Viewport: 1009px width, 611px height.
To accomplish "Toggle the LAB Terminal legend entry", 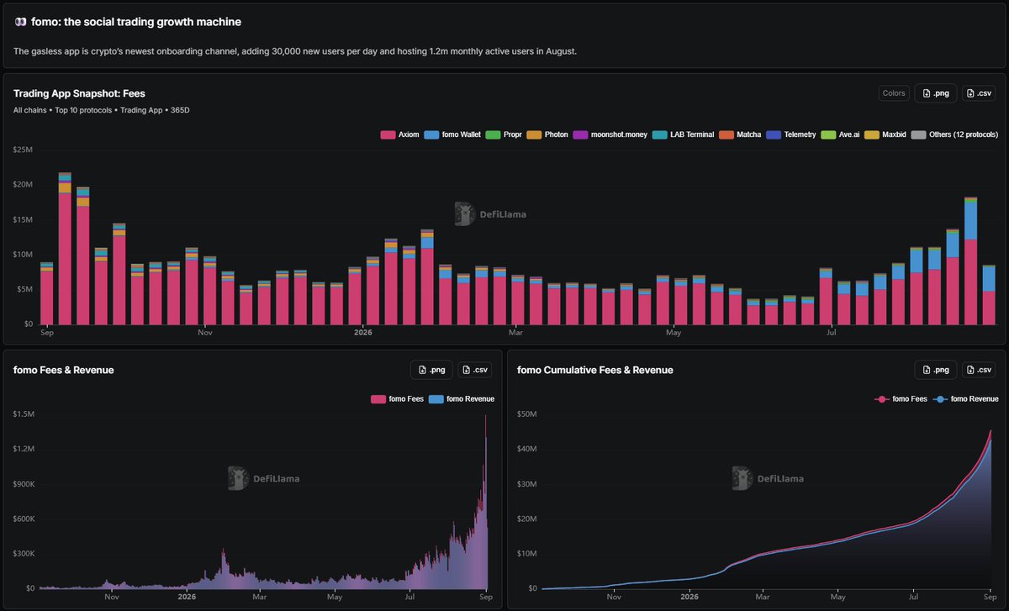I will [x=684, y=134].
